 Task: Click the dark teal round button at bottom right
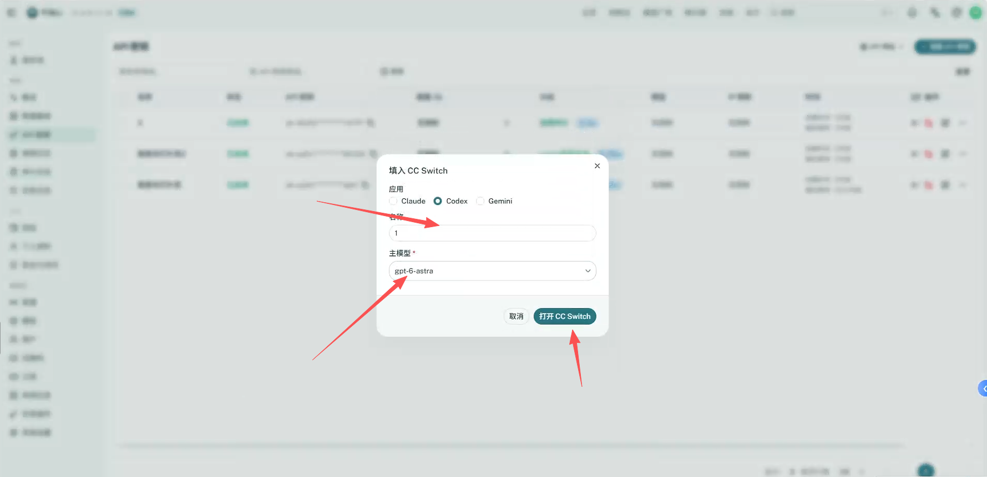coord(926,471)
